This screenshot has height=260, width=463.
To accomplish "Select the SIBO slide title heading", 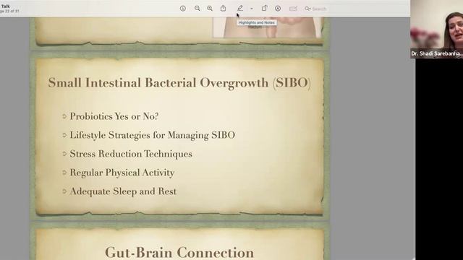I will [x=179, y=83].
